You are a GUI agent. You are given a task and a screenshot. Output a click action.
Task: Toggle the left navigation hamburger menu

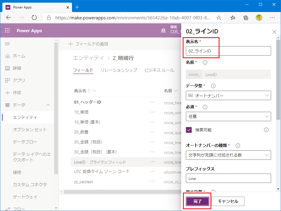tap(7, 44)
